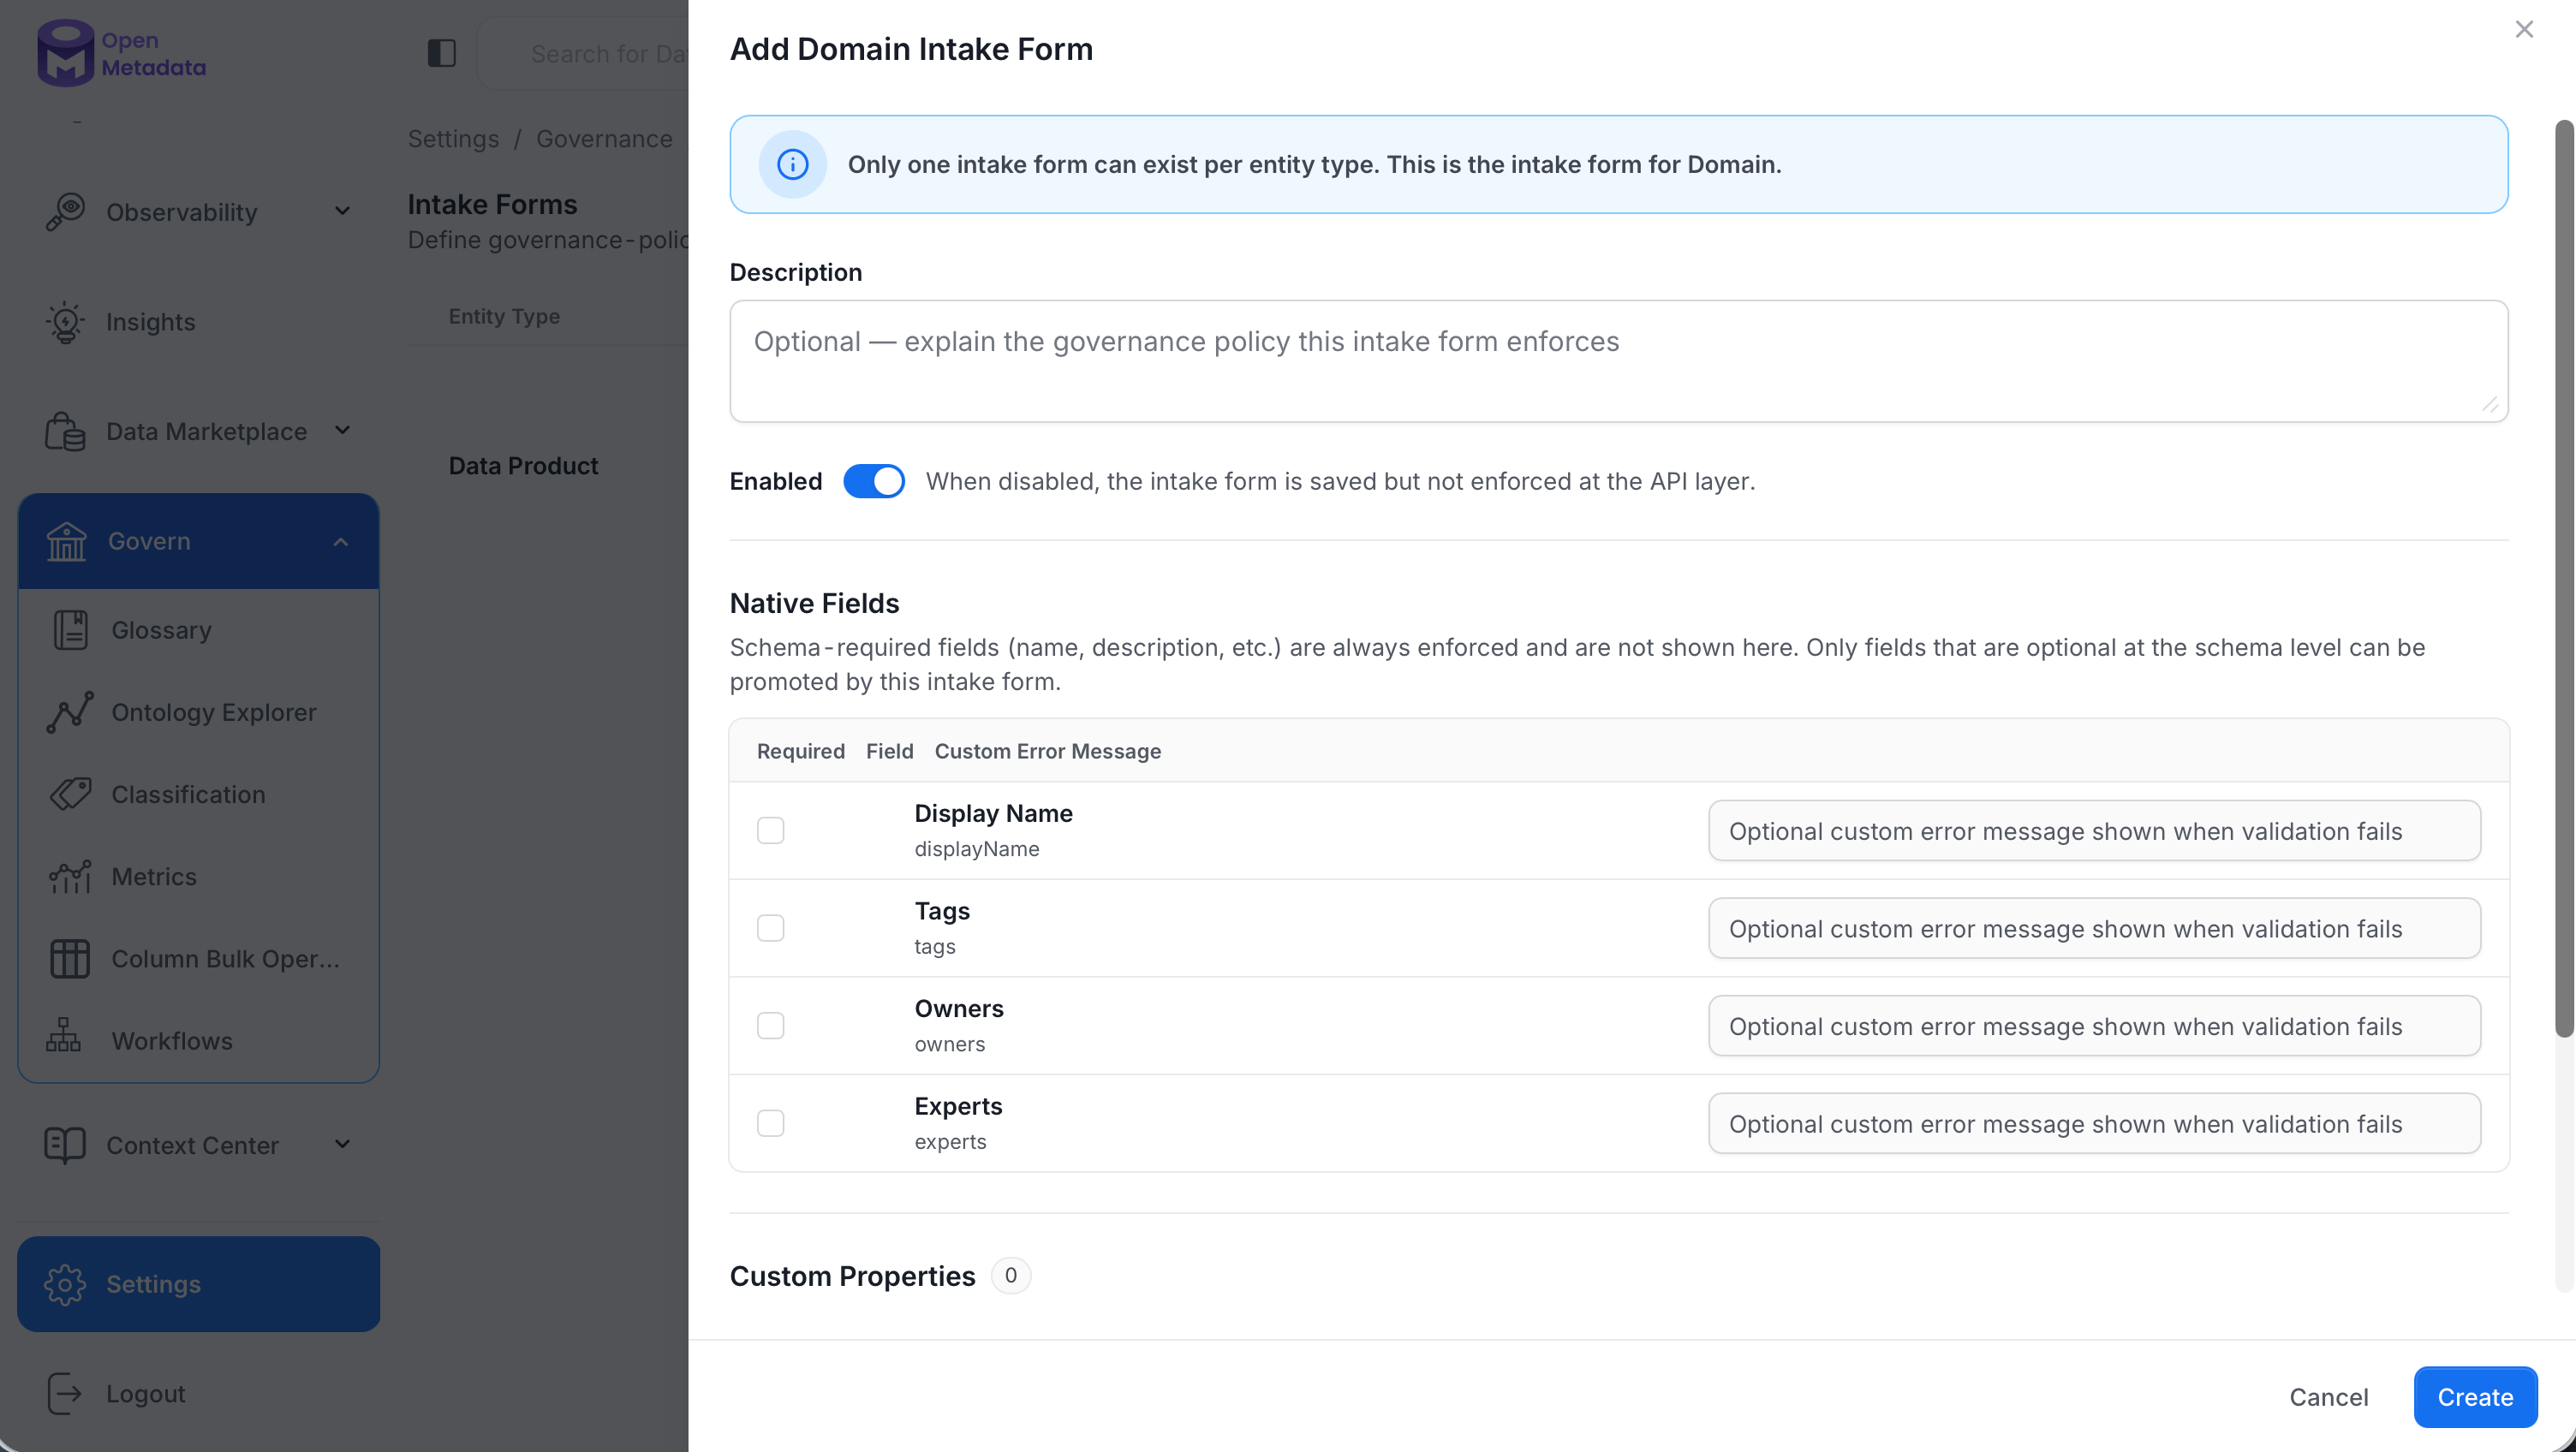Click the Classification tag icon
The image size is (2576, 1452).
coord(70,794)
